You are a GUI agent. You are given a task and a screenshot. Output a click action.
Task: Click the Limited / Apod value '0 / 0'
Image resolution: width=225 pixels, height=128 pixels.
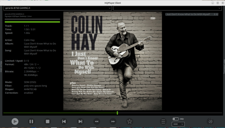[x=26, y=61]
